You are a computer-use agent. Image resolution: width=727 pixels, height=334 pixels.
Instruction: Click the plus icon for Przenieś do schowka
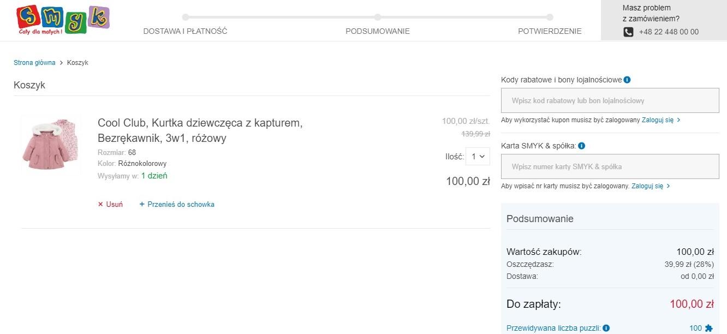pyautogui.click(x=142, y=205)
